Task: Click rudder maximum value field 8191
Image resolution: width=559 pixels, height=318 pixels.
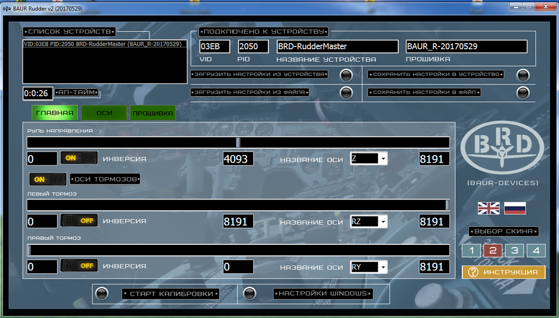Action: 434,159
